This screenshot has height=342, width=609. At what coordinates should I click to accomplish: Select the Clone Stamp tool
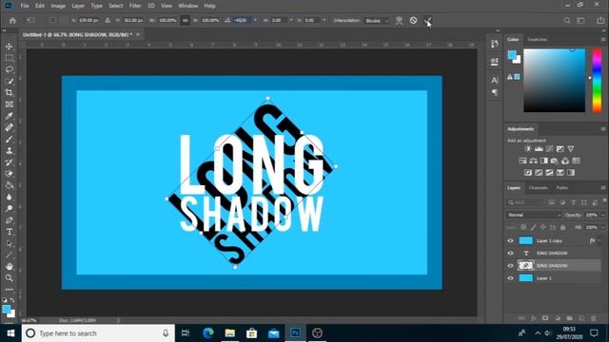click(9, 151)
